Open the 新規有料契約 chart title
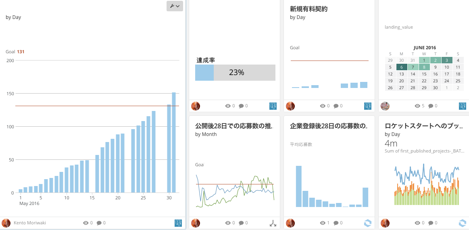Image resolution: width=469 pixels, height=230 pixels. coord(308,9)
